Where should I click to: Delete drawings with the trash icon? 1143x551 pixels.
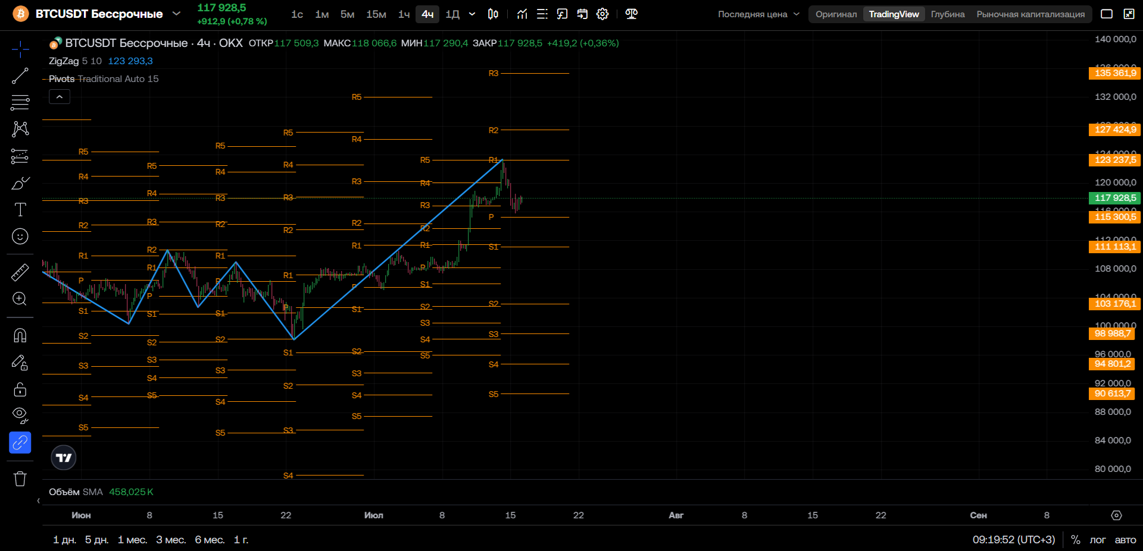20,478
